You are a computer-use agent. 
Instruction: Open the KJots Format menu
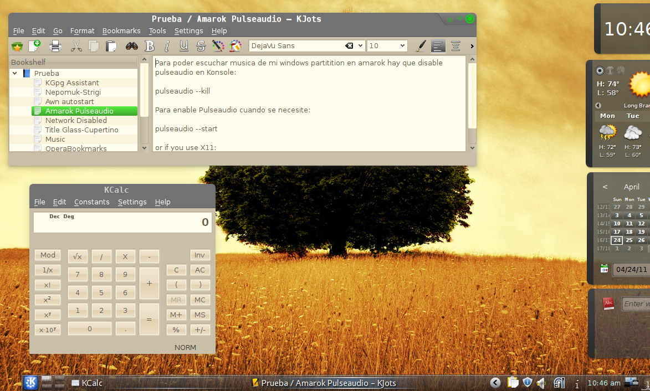point(82,31)
